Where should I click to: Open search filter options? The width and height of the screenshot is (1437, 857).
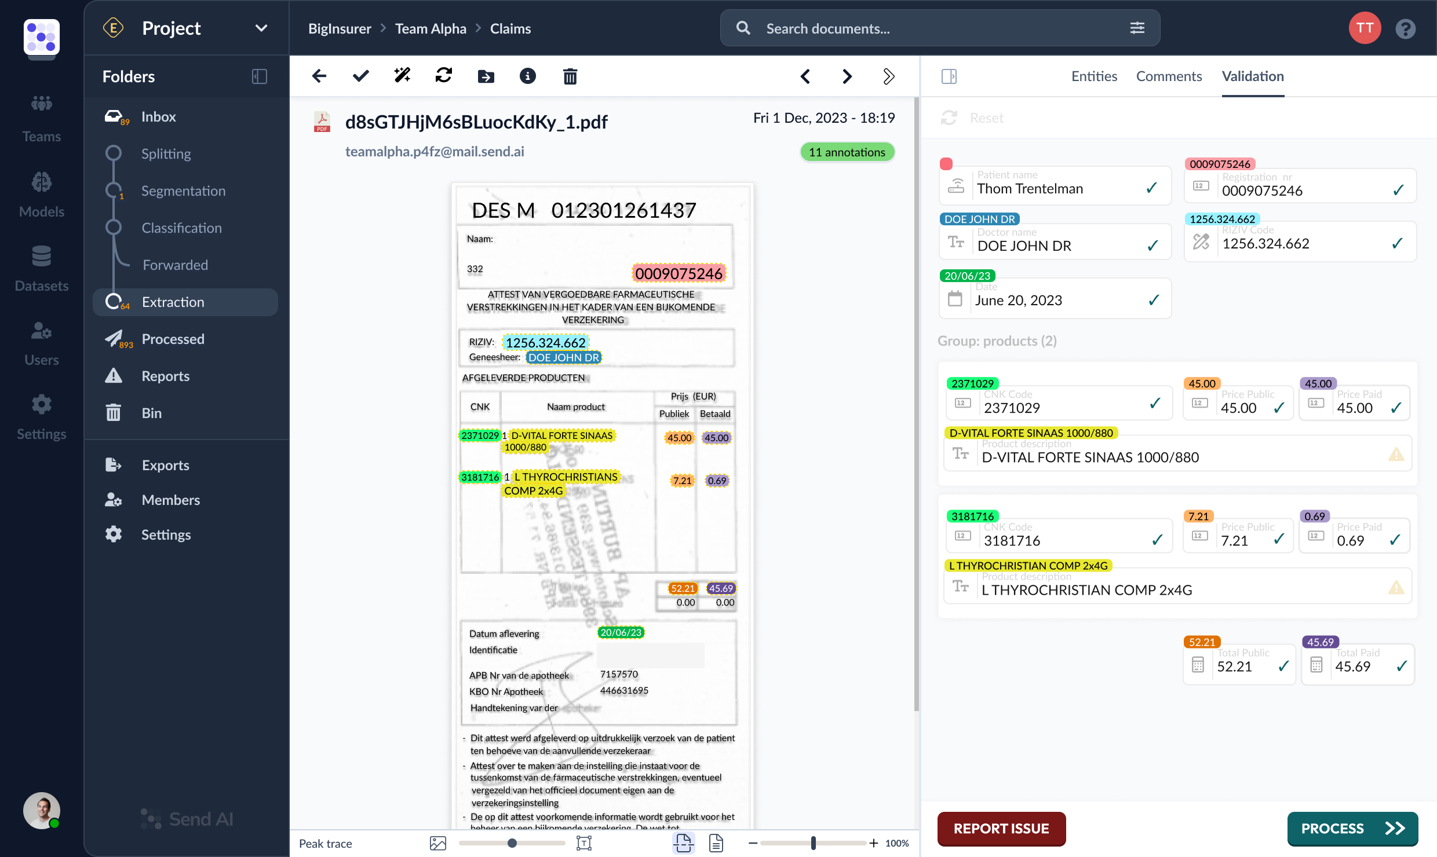pos(1137,27)
